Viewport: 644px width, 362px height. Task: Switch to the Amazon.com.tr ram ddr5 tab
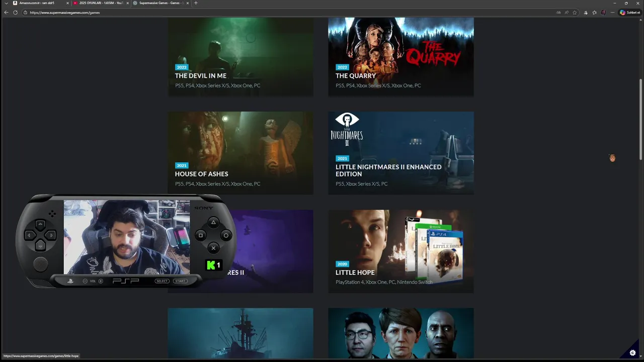pos(40,3)
